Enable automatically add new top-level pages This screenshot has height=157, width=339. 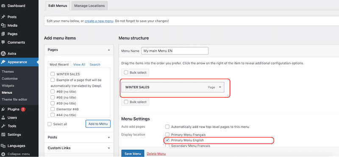[167, 127]
